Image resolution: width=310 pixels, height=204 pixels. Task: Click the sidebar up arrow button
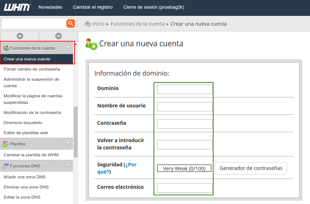pos(20,36)
